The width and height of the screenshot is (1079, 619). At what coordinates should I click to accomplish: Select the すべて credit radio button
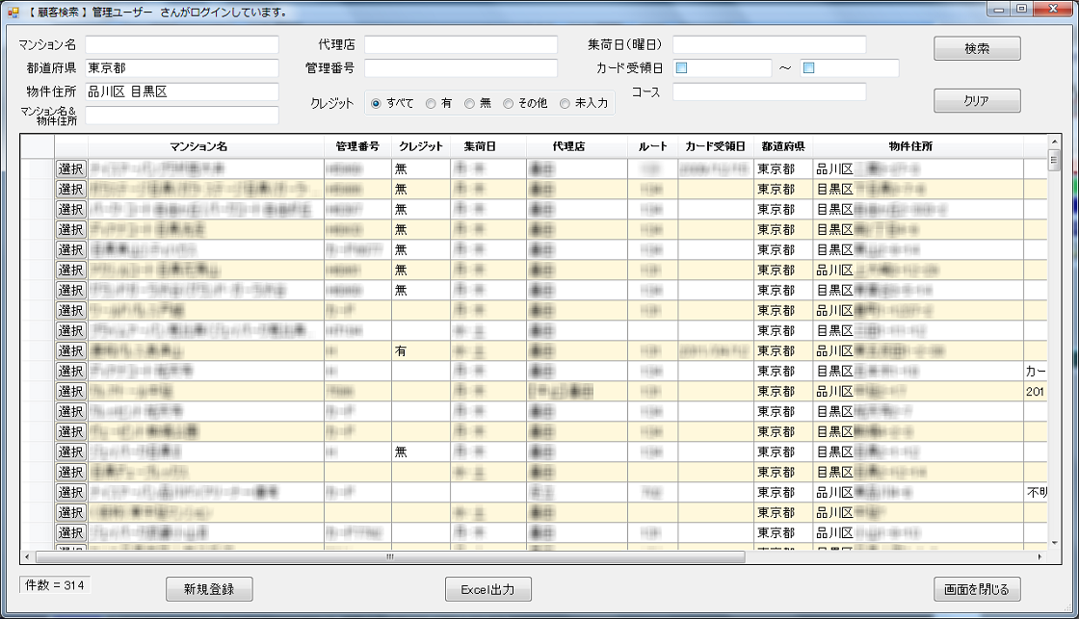377,103
